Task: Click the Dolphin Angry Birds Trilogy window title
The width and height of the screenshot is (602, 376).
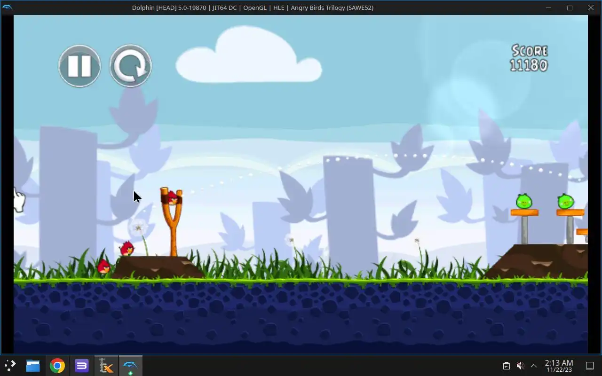Action: 253,8
